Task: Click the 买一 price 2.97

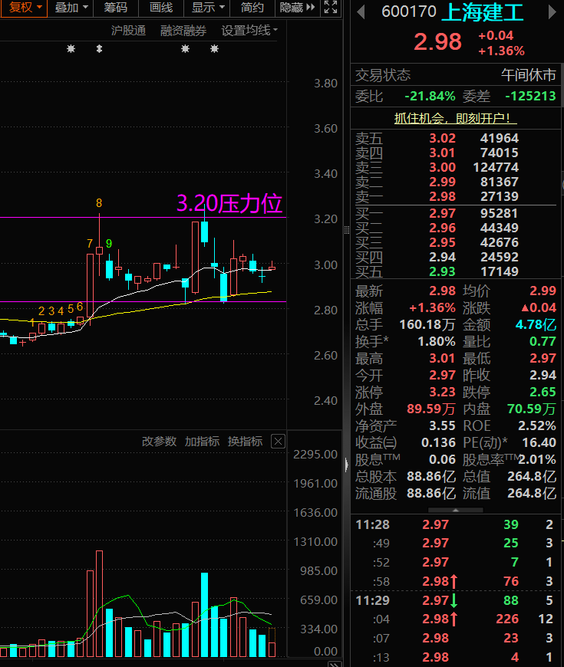Action: pyautogui.click(x=442, y=214)
